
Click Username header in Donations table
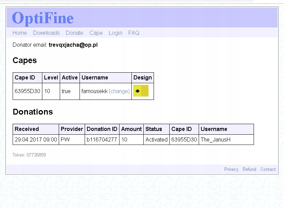tap(226, 129)
